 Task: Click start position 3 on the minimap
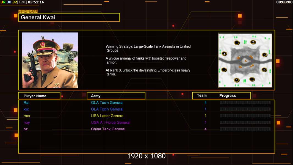click(264, 55)
